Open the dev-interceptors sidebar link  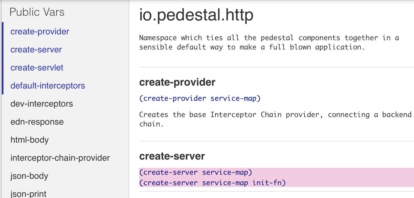[42, 104]
